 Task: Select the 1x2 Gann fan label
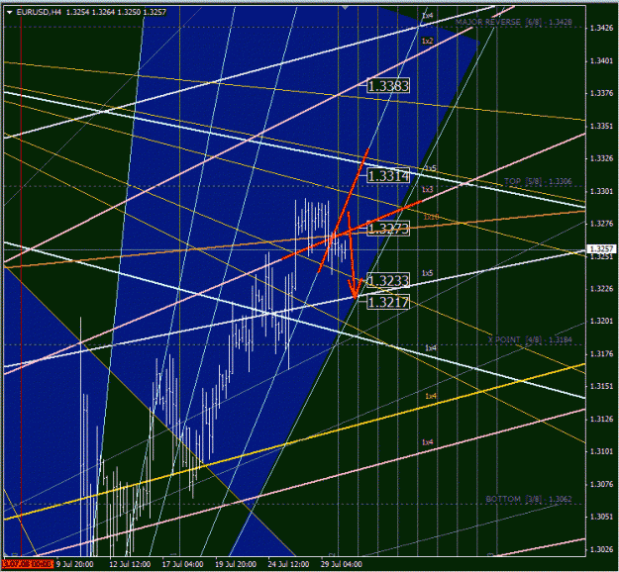(x=427, y=41)
